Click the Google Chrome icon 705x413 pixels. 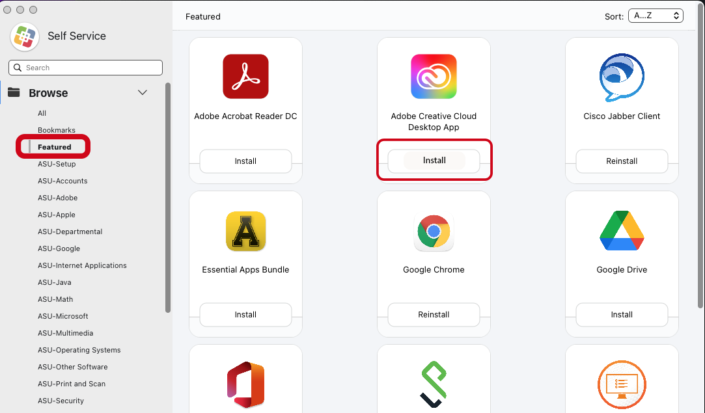[x=434, y=231]
